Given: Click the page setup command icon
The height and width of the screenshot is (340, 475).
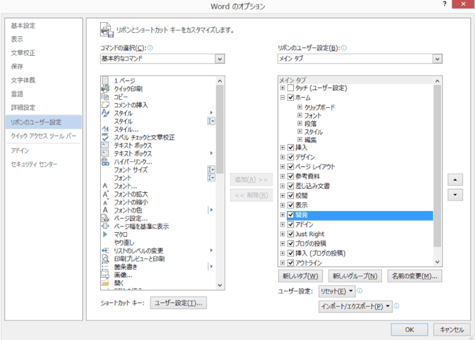Looking at the screenshot, I should pyautogui.click(x=105, y=218).
